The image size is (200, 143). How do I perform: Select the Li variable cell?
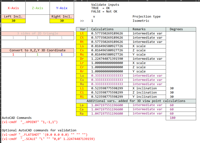[x=82, y=88]
